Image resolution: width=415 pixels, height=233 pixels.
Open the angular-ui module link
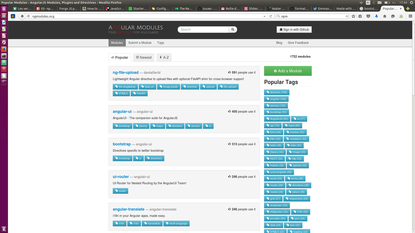click(x=122, y=112)
